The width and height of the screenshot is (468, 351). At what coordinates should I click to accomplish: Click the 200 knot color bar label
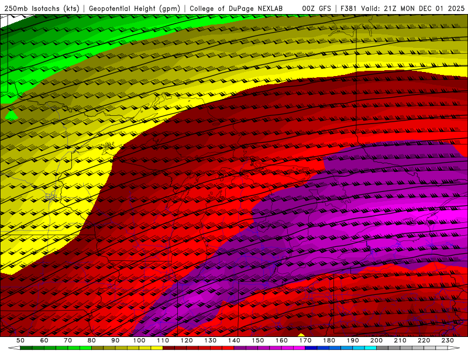[x=377, y=340]
